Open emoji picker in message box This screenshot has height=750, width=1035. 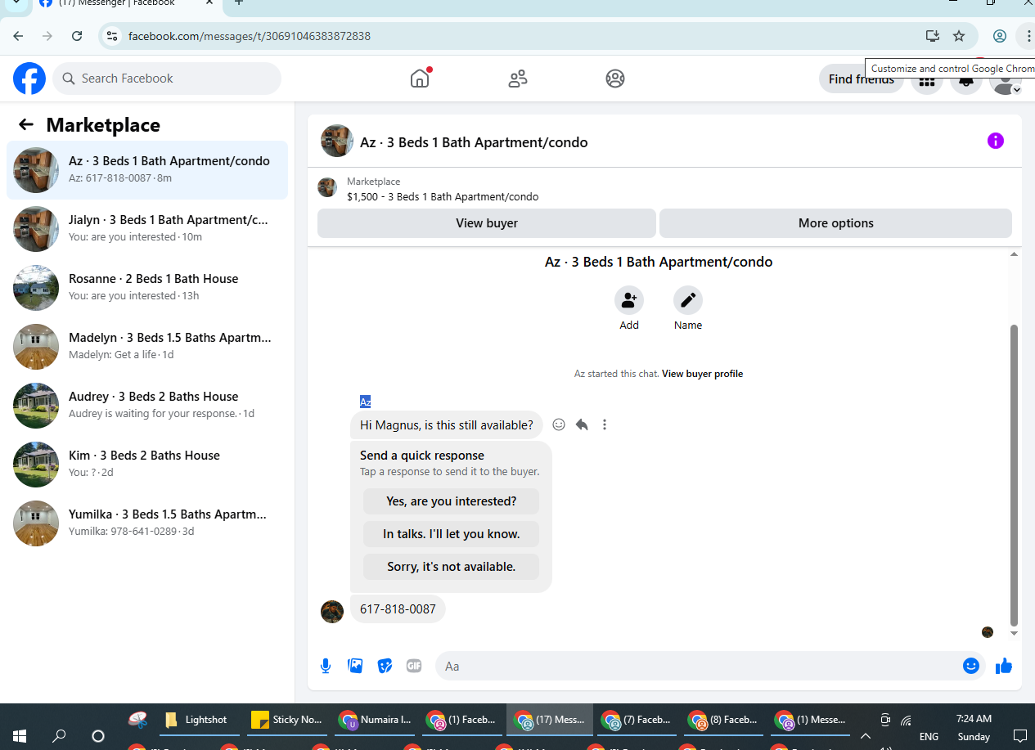click(971, 666)
